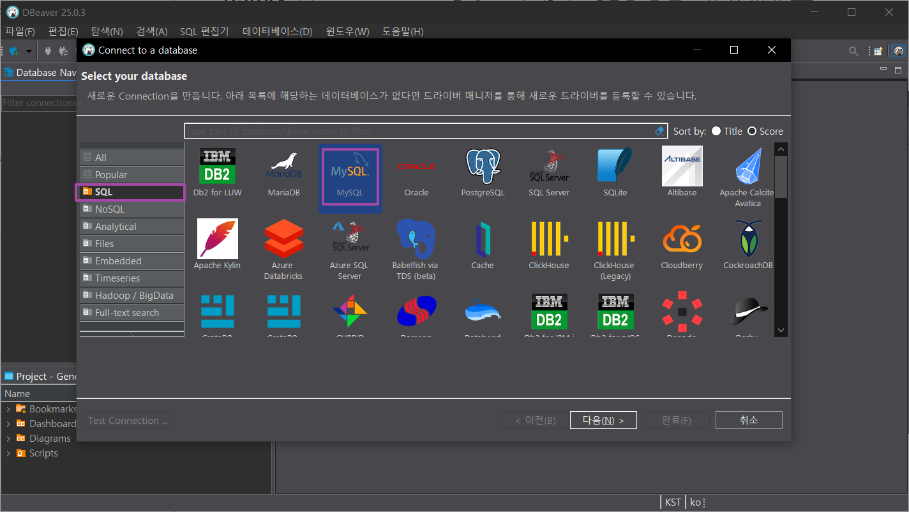The height and width of the screenshot is (512, 909).
Task: Click the 다음(N) > button
Action: pos(603,420)
